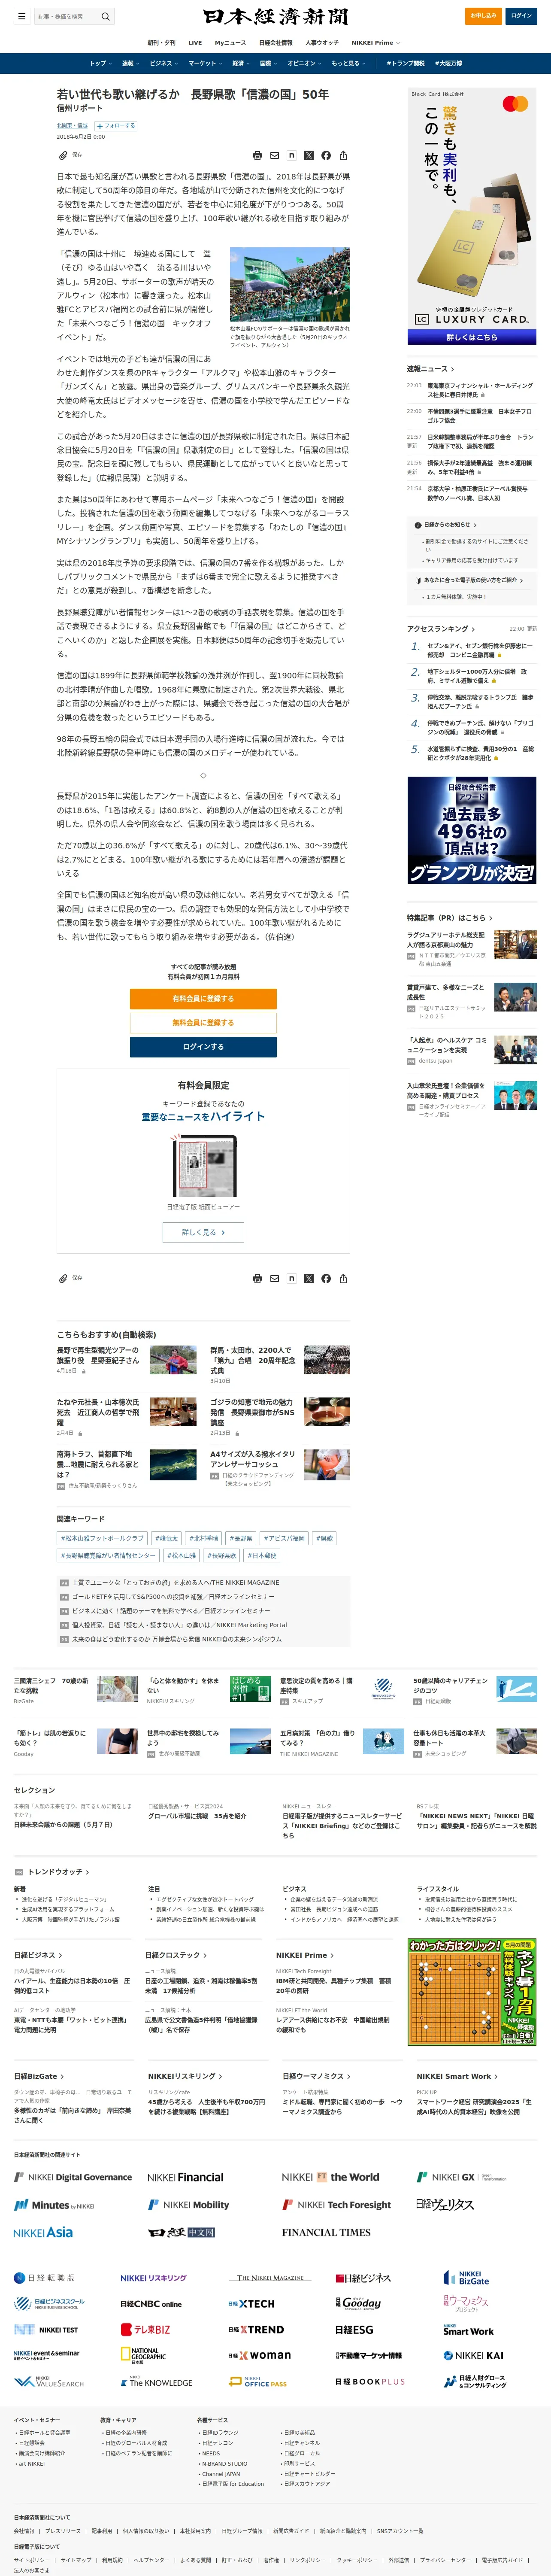Viewport: 551px width, 2576px height.
Task: Share on note using top 'n' icon
Action: pos(291,156)
